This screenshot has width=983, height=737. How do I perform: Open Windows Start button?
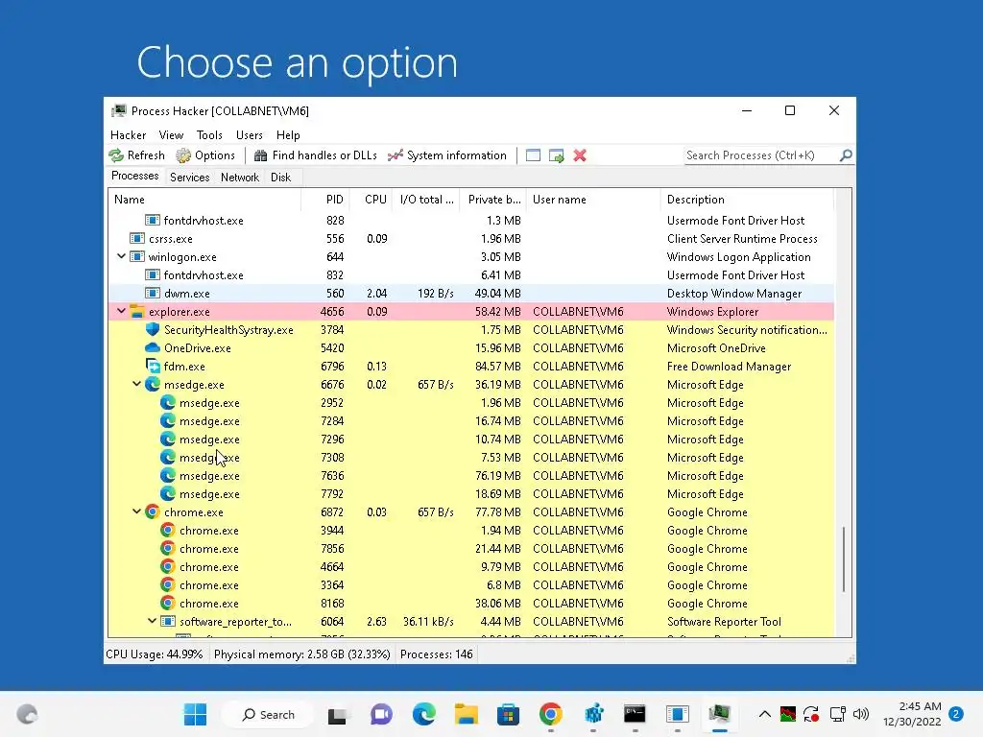(x=195, y=714)
